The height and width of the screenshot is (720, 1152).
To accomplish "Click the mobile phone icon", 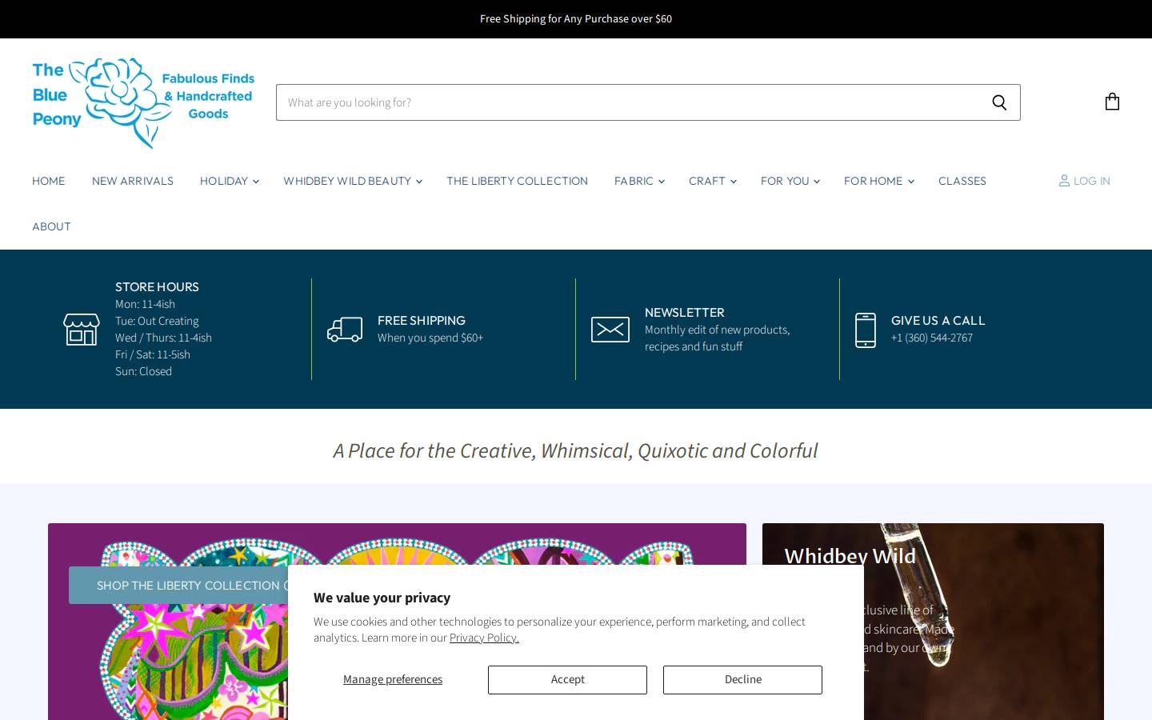I will coord(866,330).
